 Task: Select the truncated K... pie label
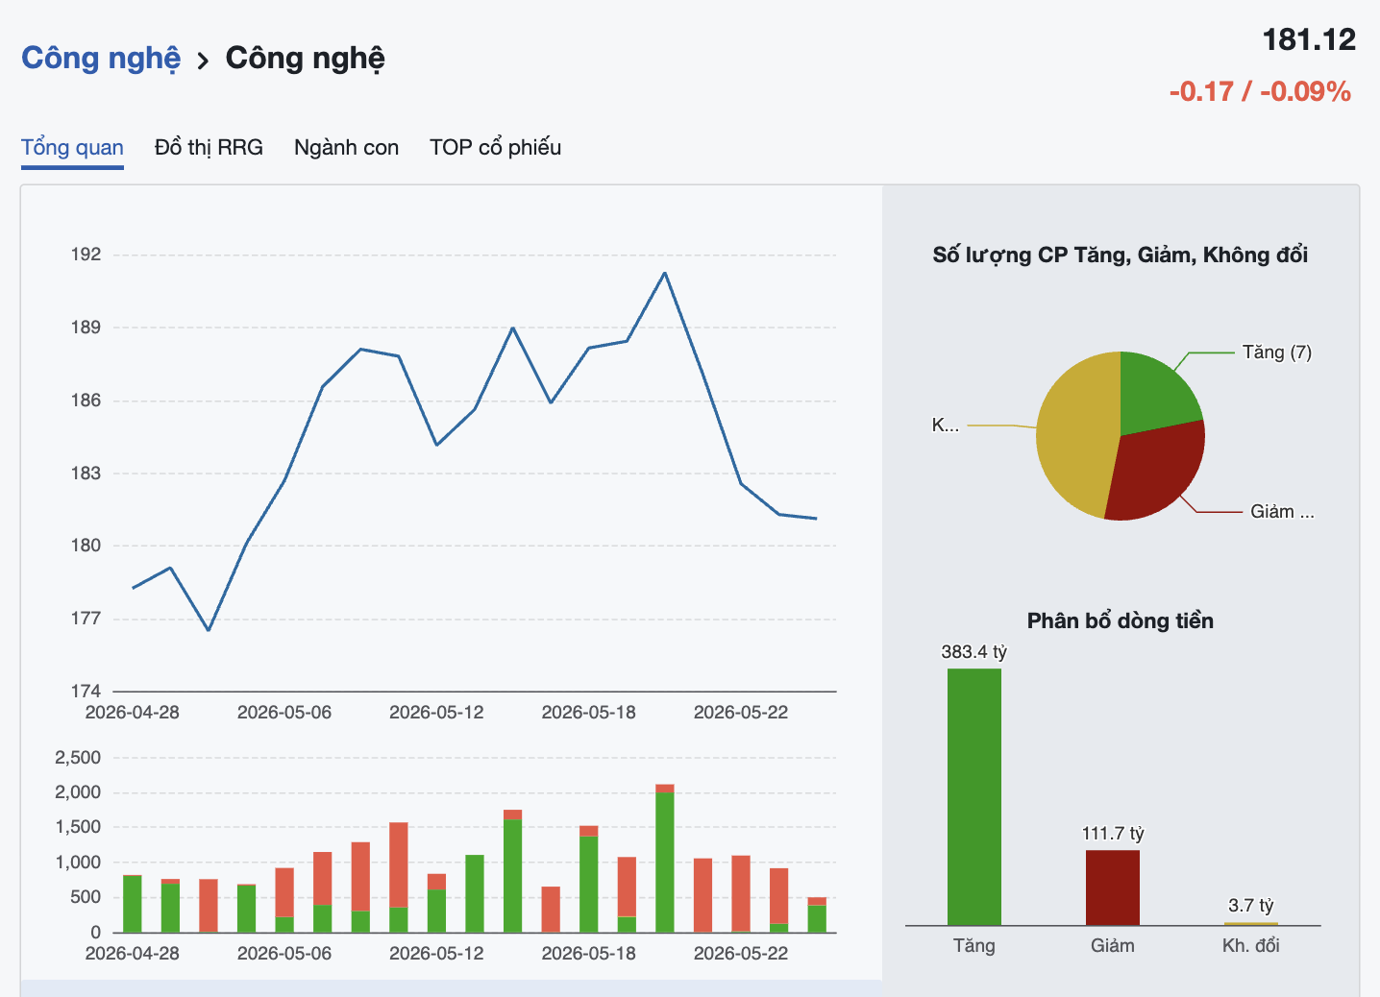(x=946, y=425)
